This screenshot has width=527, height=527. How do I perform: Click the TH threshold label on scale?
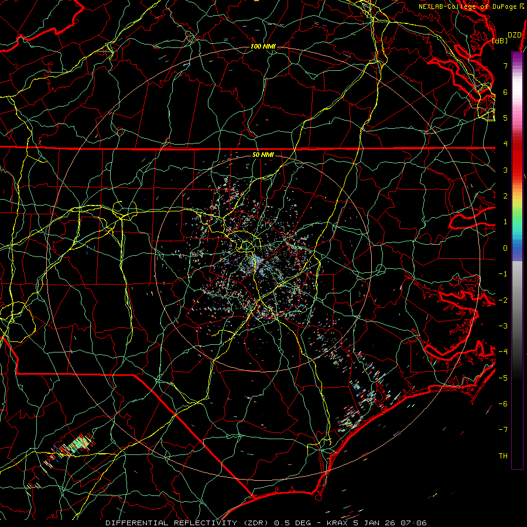point(503,456)
